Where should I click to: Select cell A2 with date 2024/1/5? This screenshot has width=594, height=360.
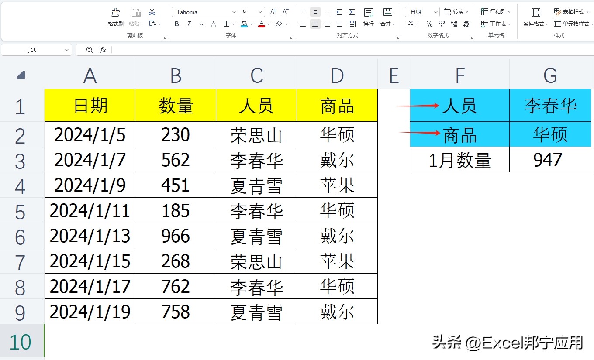(x=90, y=134)
